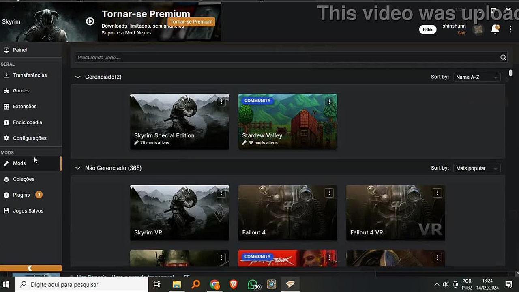
Task: Open WhatsApp from the taskbar
Action: point(253,285)
